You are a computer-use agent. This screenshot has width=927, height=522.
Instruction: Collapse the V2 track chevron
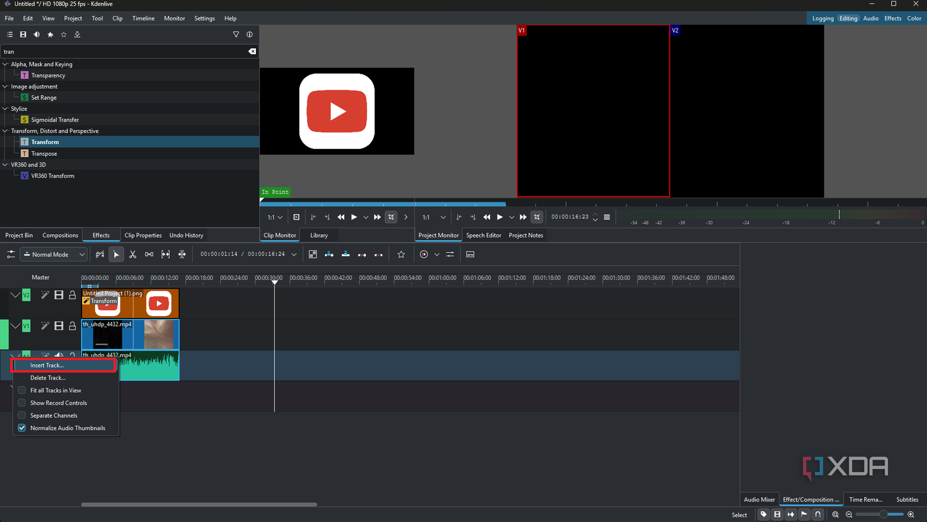coord(14,295)
